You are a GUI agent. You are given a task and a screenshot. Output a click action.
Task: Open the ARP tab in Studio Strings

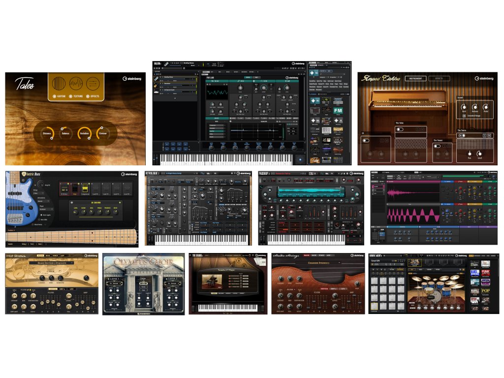[329, 255]
